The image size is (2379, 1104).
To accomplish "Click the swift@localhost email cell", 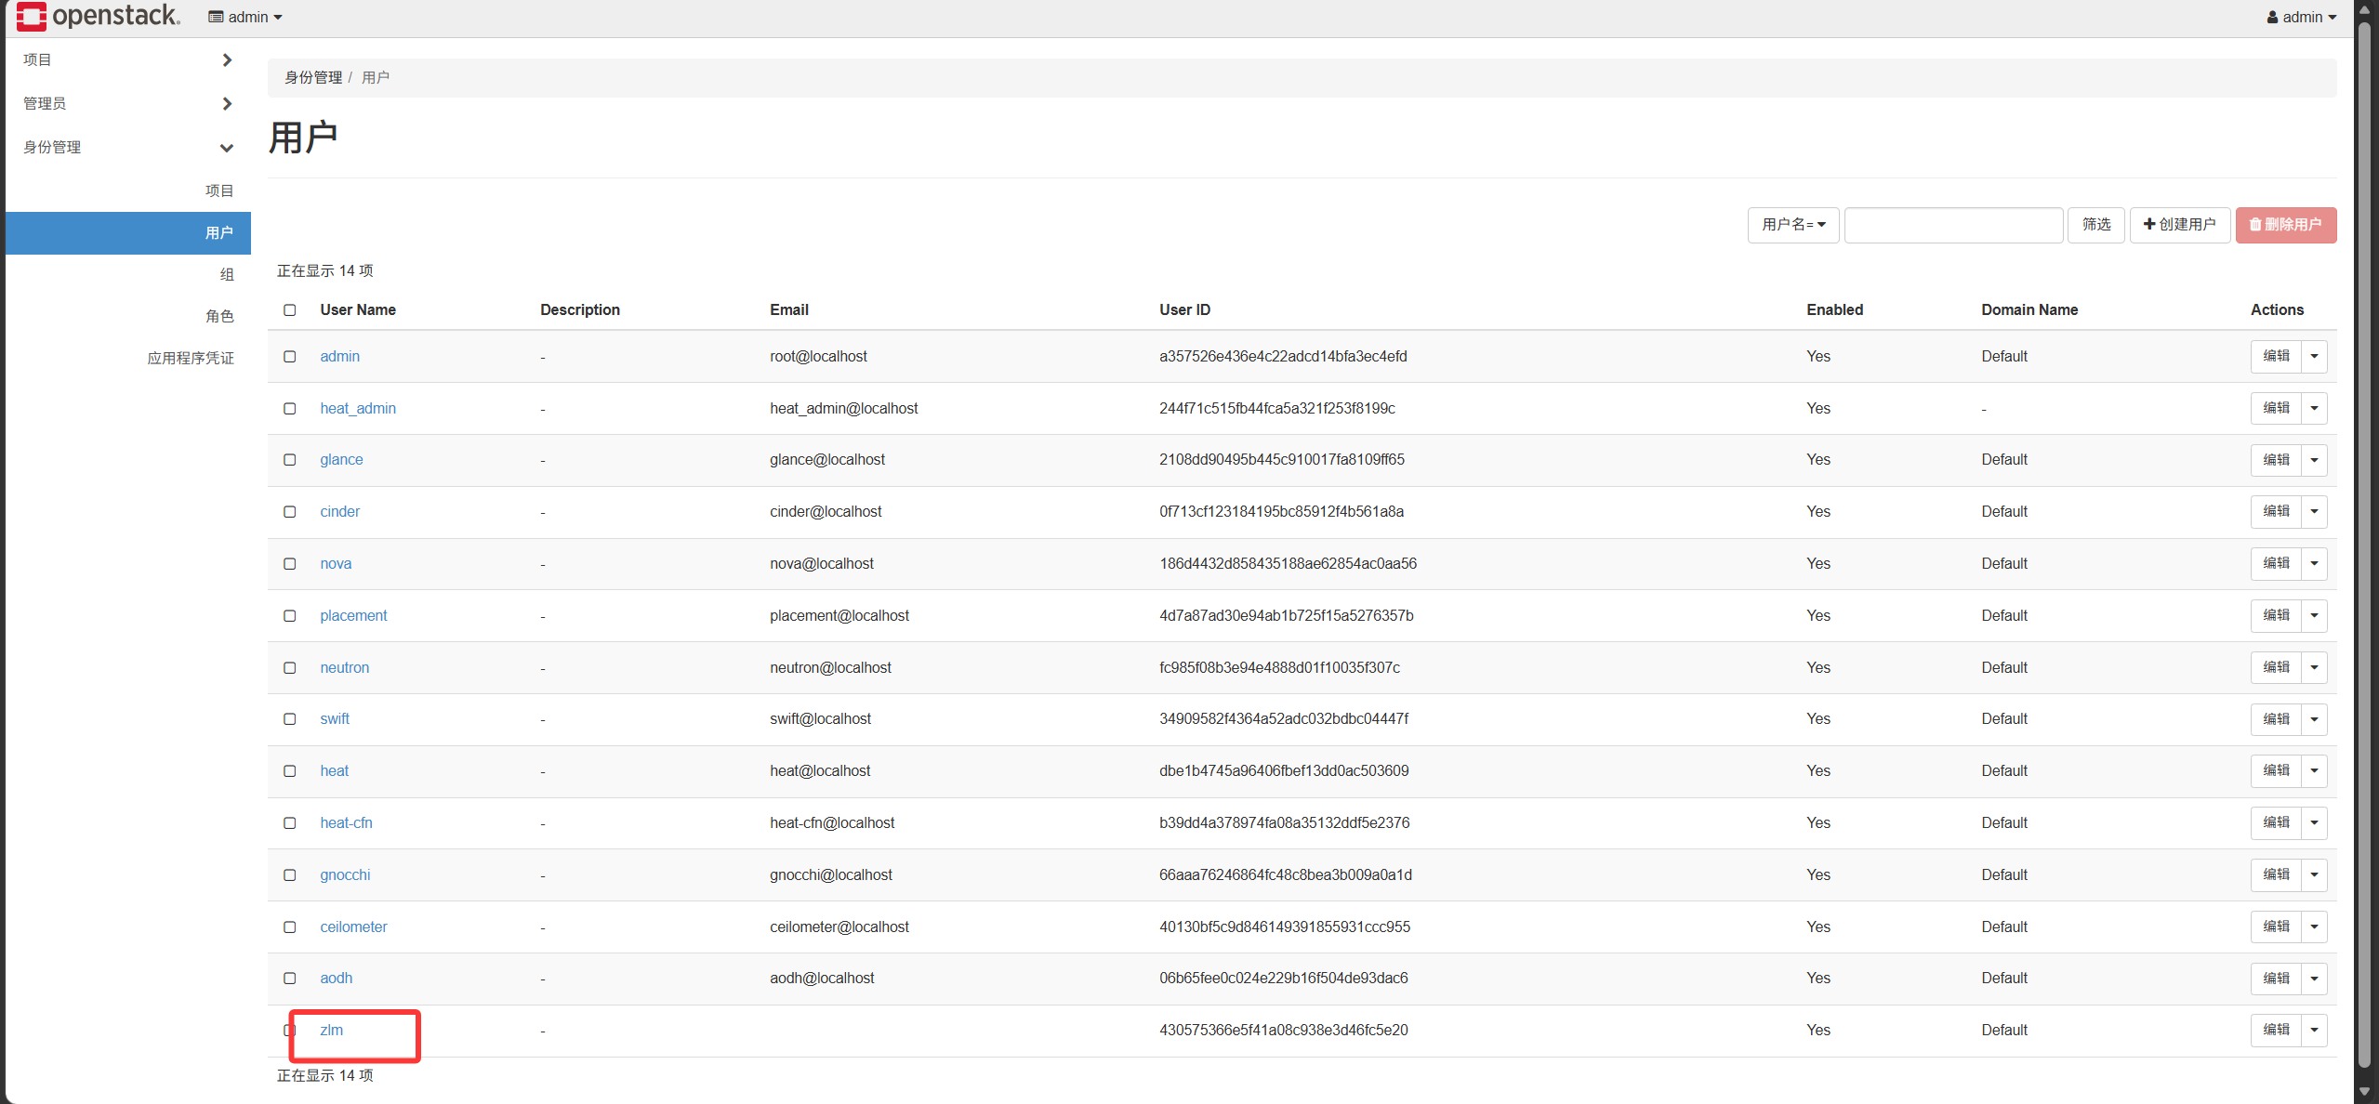I will [x=820, y=719].
